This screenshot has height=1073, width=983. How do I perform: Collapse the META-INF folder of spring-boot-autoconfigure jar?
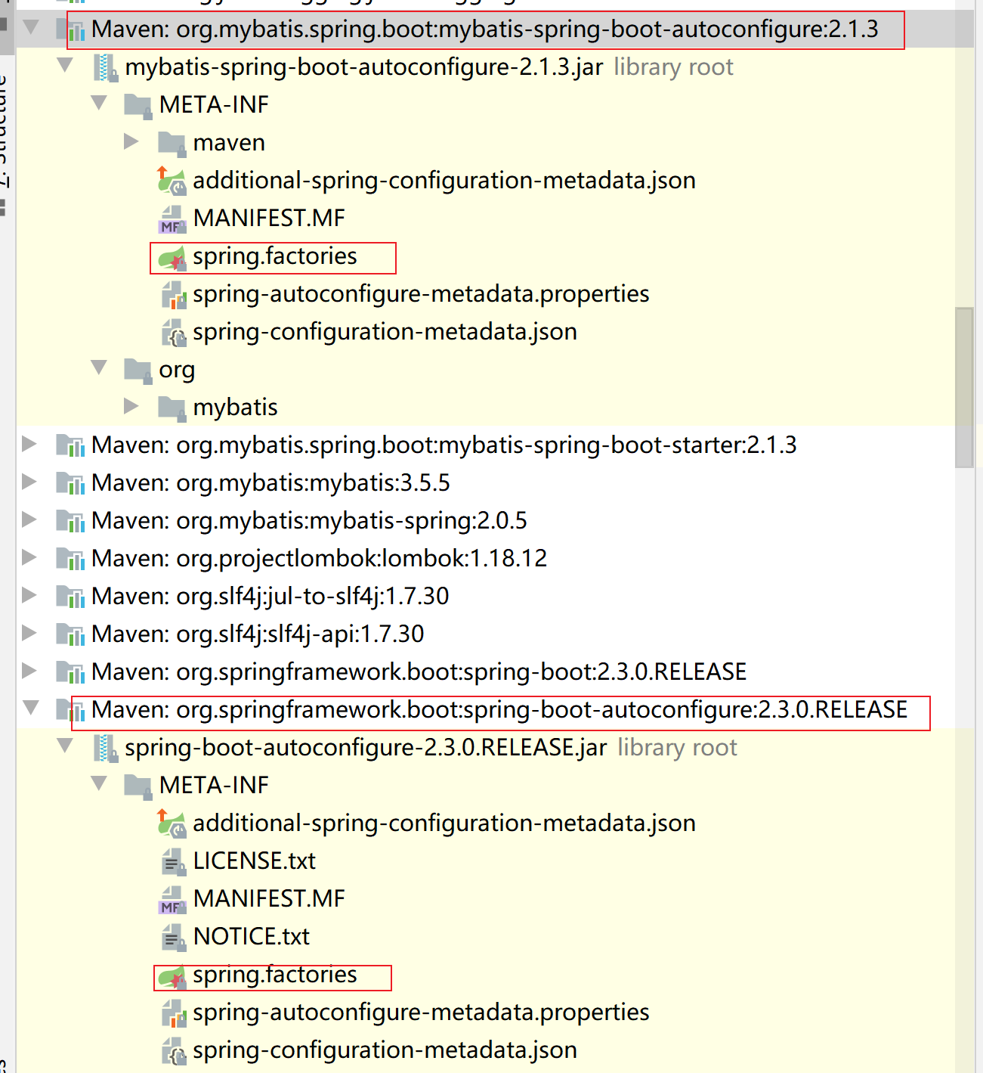[99, 784]
